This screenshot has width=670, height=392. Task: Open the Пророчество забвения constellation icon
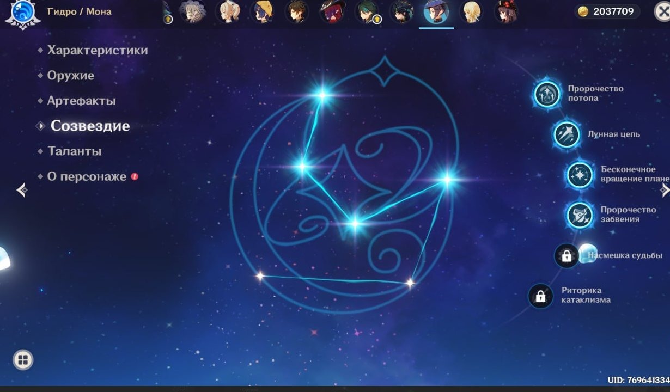point(580,215)
